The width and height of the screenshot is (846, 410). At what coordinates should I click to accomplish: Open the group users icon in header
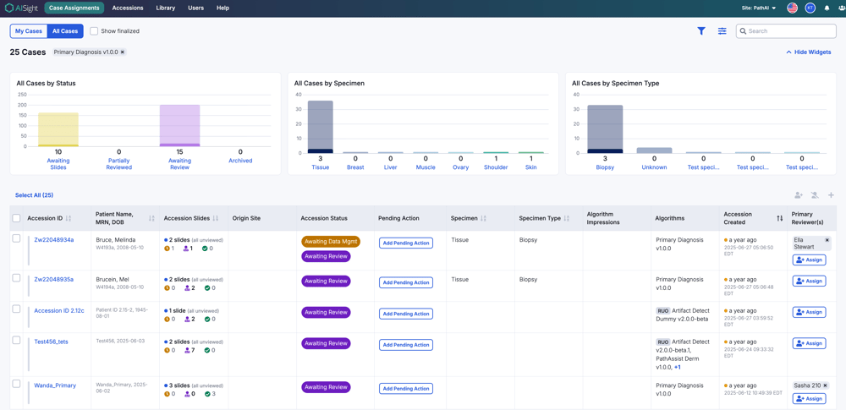(840, 8)
